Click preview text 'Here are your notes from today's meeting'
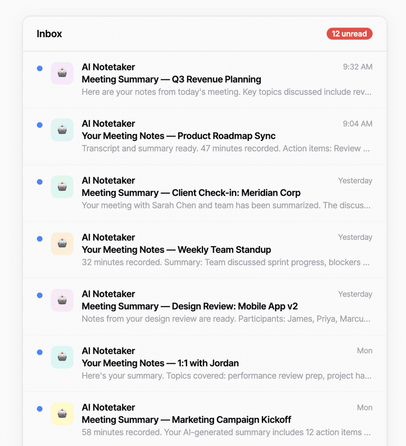This screenshot has width=406, height=446. [161, 92]
